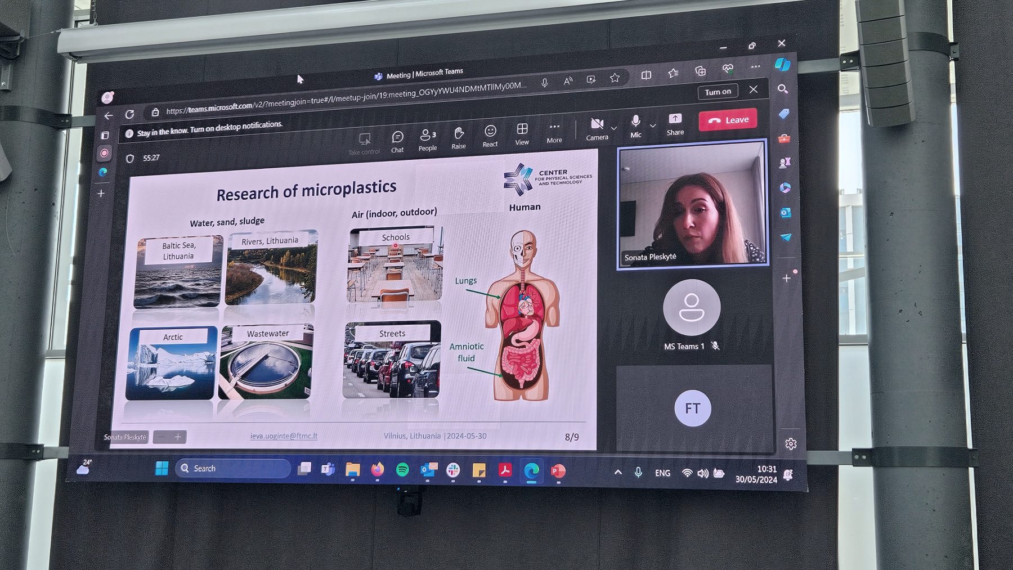Refresh the browser page
This screenshot has width=1013, height=570.
click(x=130, y=114)
